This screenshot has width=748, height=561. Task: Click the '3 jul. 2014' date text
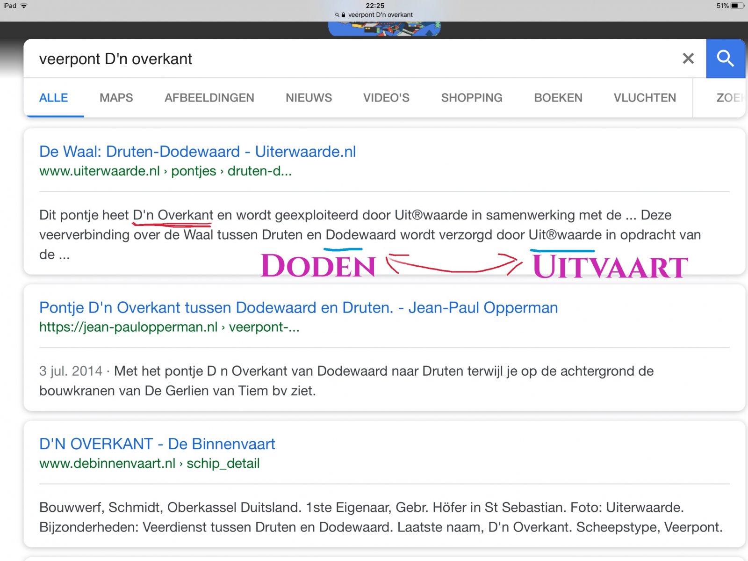[x=71, y=371]
